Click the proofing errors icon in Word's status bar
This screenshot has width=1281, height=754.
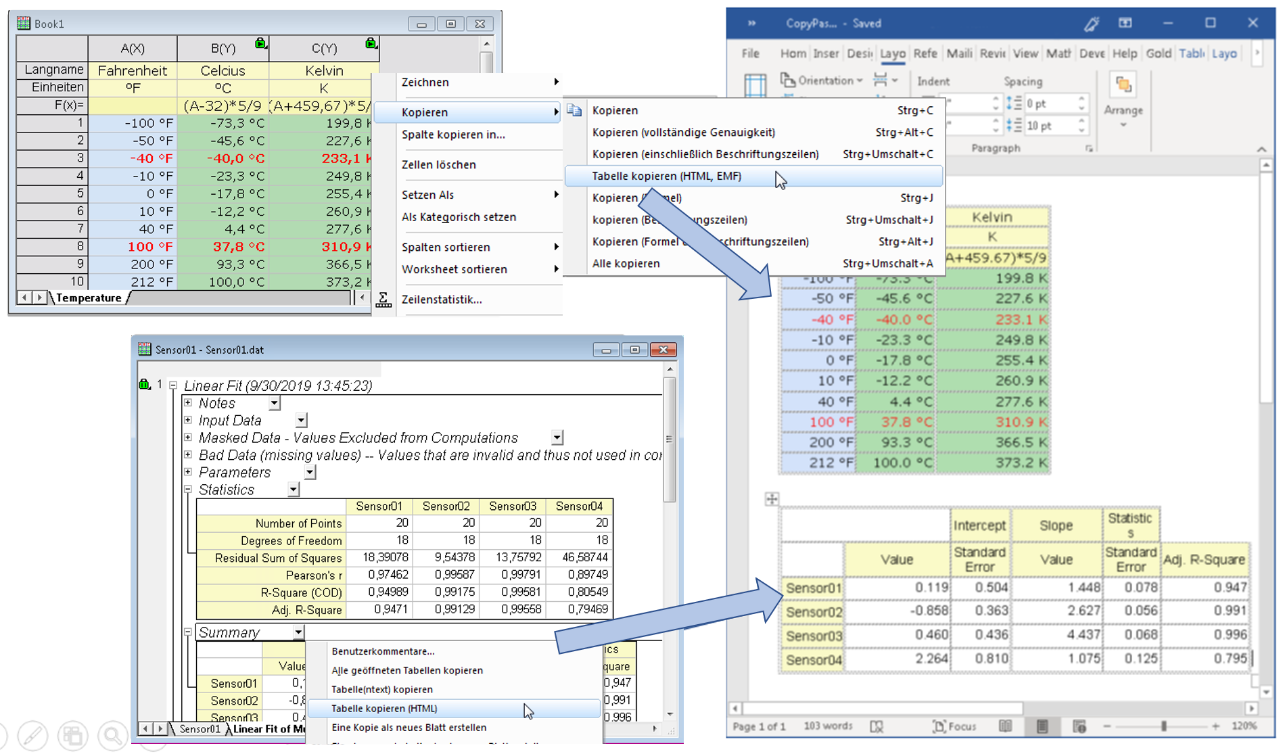pyautogui.click(x=877, y=726)
